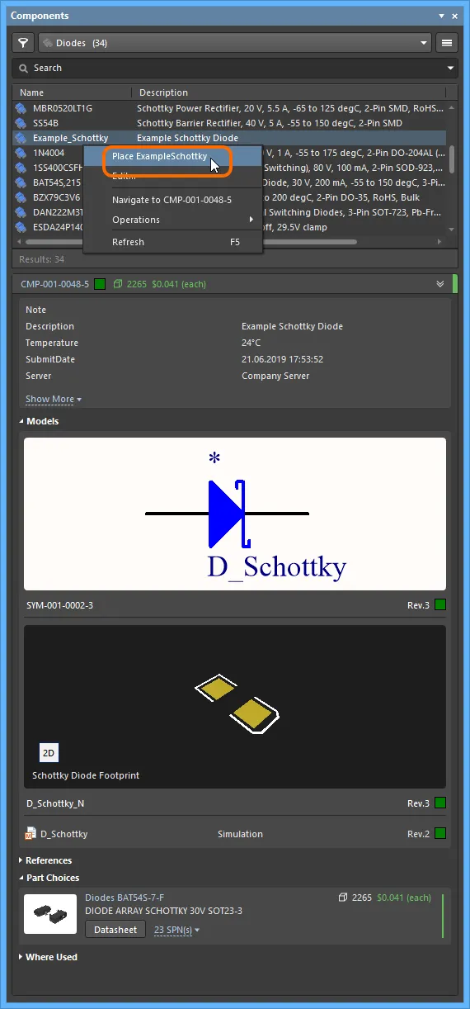Select the Refresh context menu entry
This screenshot has width=470, height=1009.
(x=173, y=242)
